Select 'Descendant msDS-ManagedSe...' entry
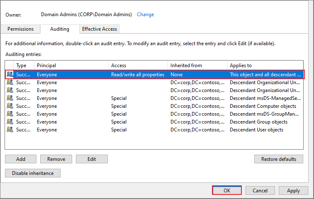The height and width of the screenshot is (199, 314). pos(265,98)
